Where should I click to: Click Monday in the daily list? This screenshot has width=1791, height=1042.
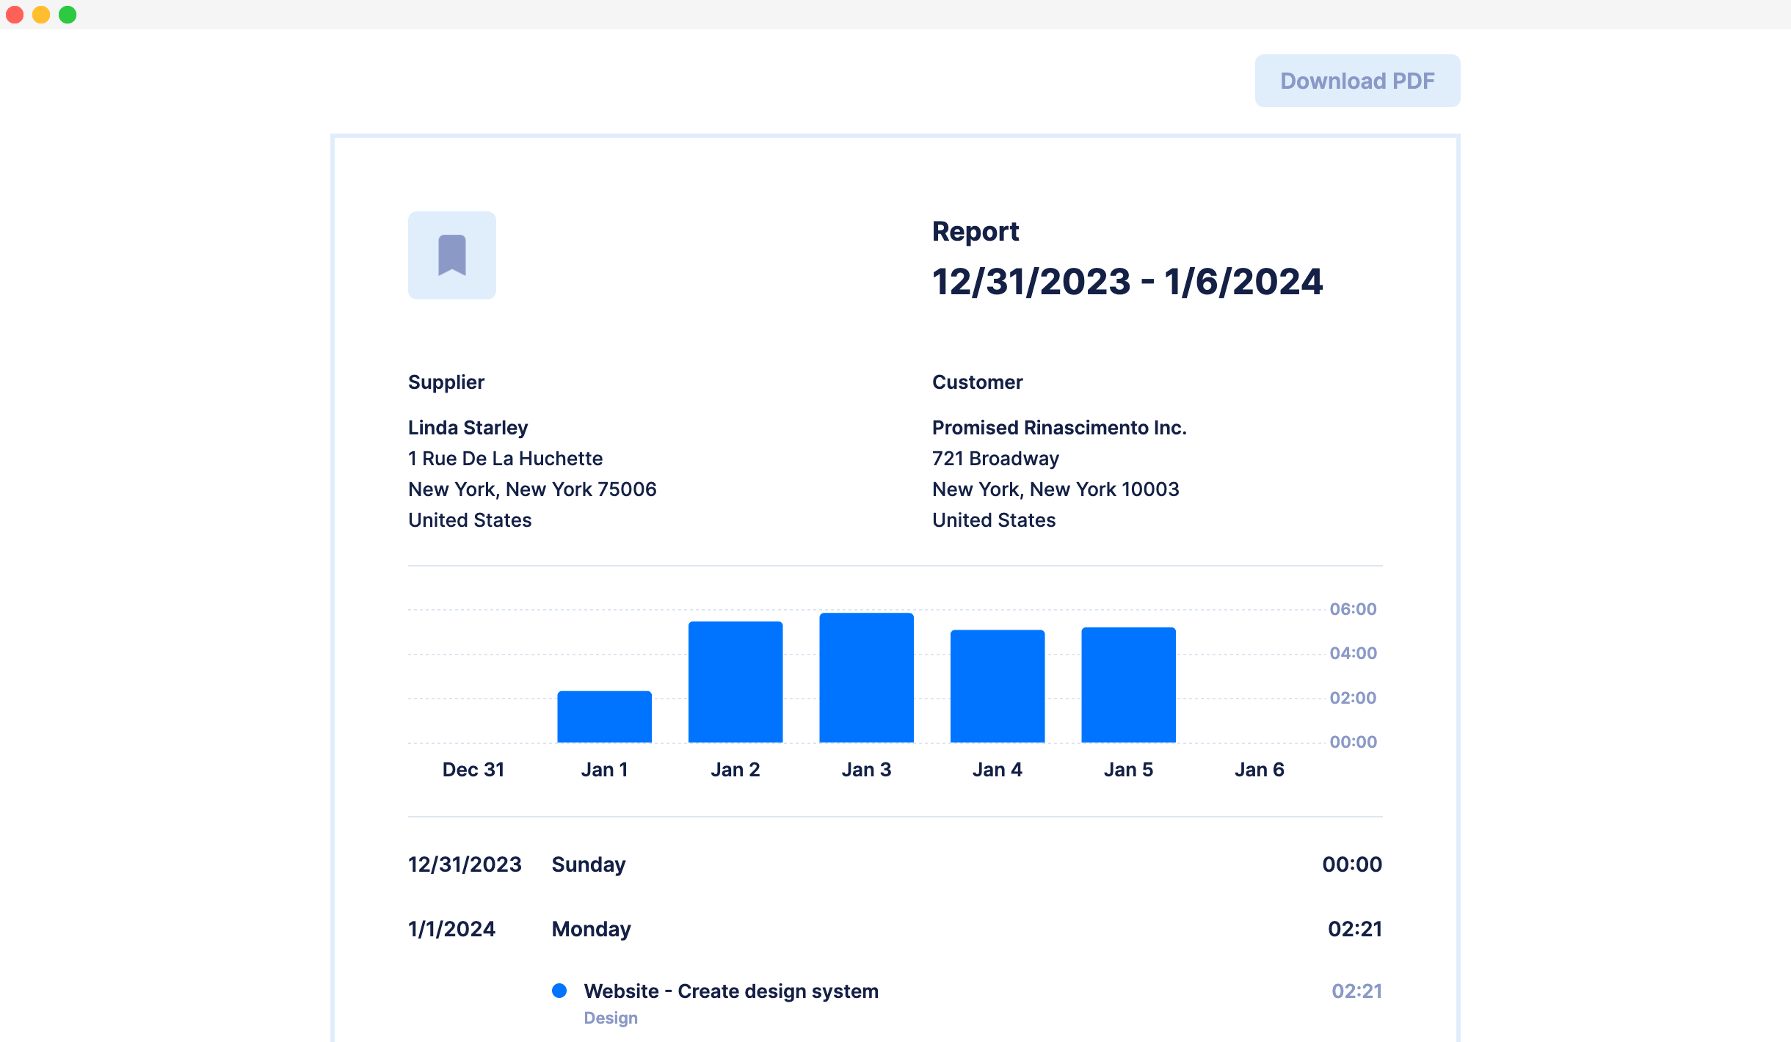click(x=591, y=929)
